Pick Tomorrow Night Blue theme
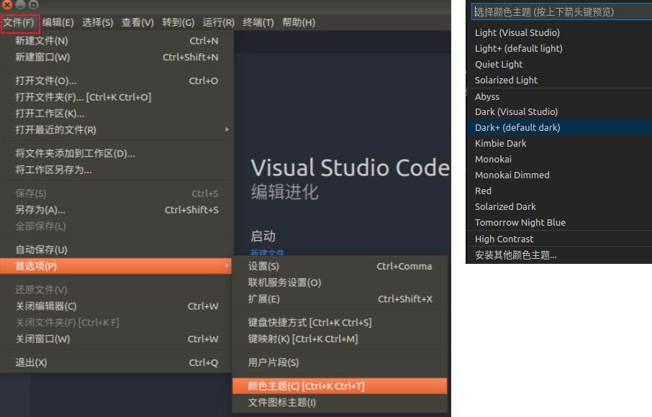The width and height of the screenshot is (652, 417). click(559, 222)
